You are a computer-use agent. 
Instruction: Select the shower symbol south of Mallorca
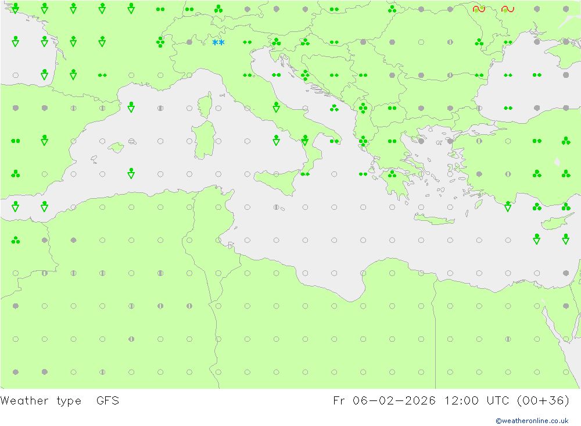pyautogui.click(x=131, y=173)
